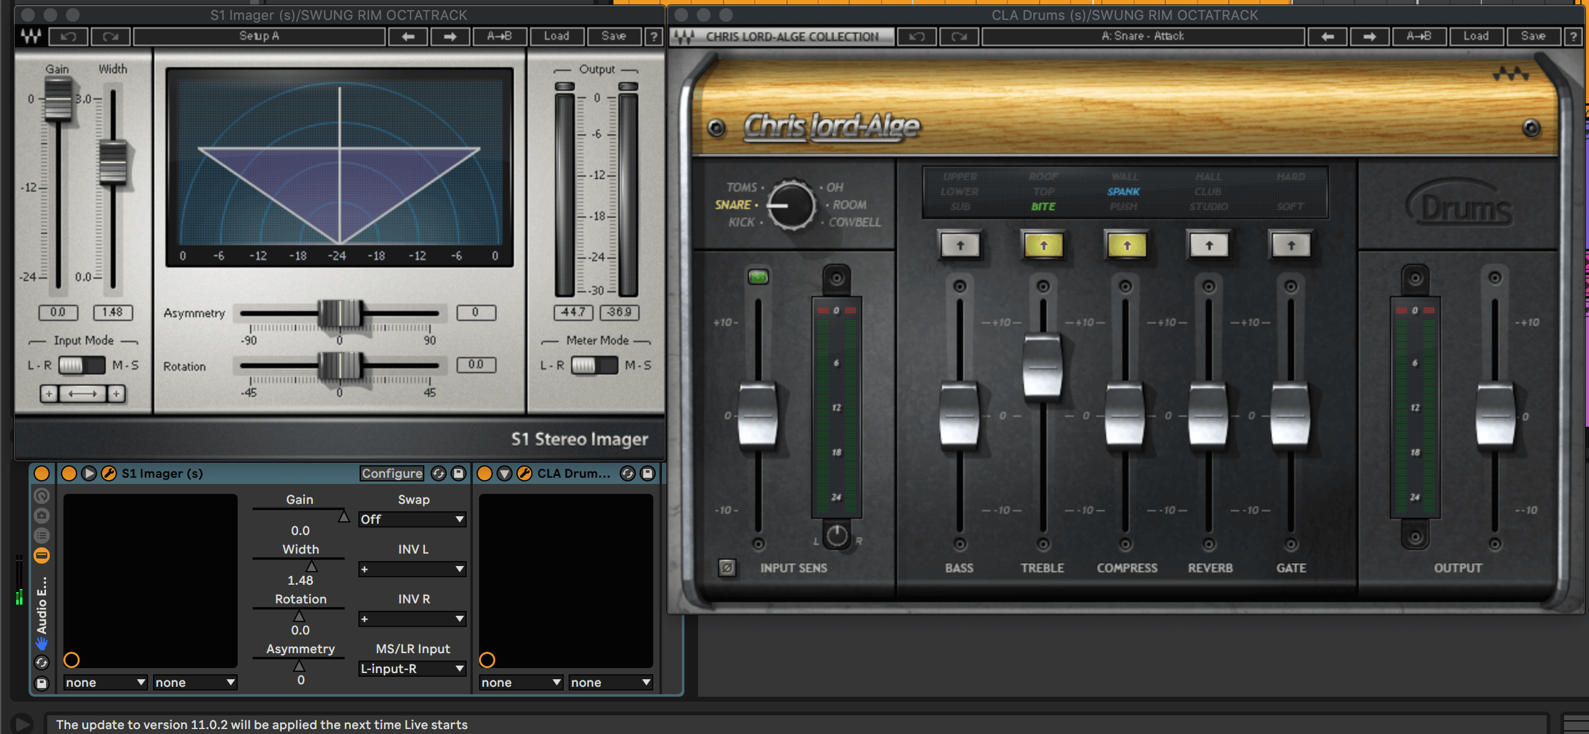Screen dimensions: 1589x734
Task: Open first none dropdown under S1 Imager XY pad
Action: (x=105, y=682)
